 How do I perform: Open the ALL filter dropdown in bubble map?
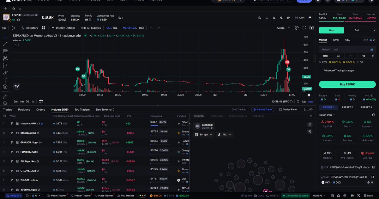click(225, 134)
